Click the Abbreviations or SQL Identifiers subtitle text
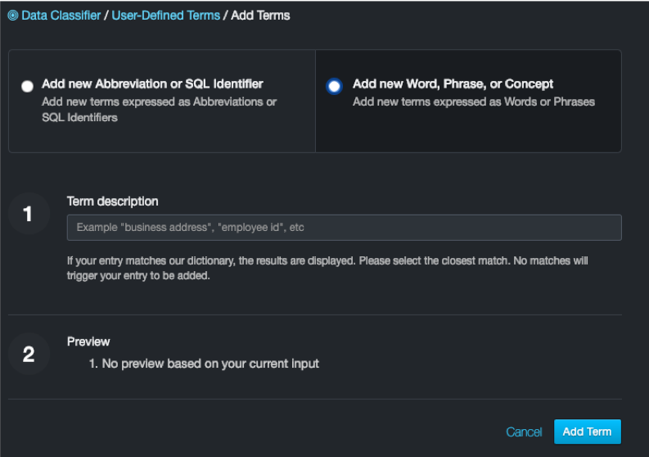 pyautogui.click(x=159, y=110)
